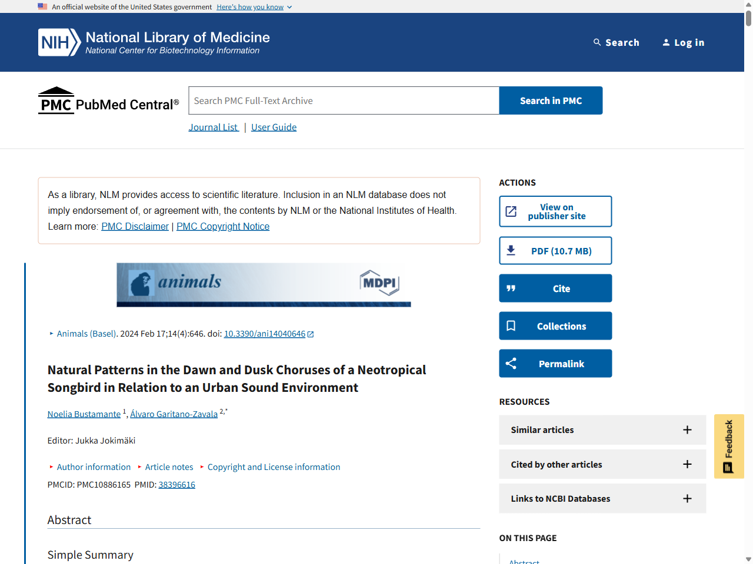
Task: Expand Links to NCBI Databases
Action: 687,499
